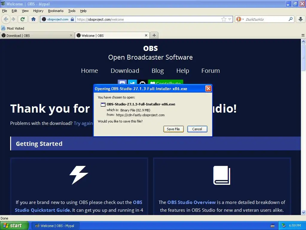Go forward with the forward arrow button

coord(13,19)
